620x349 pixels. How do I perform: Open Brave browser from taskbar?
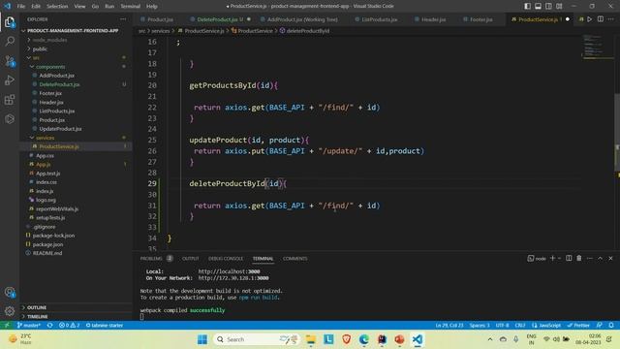click(347, 339)
